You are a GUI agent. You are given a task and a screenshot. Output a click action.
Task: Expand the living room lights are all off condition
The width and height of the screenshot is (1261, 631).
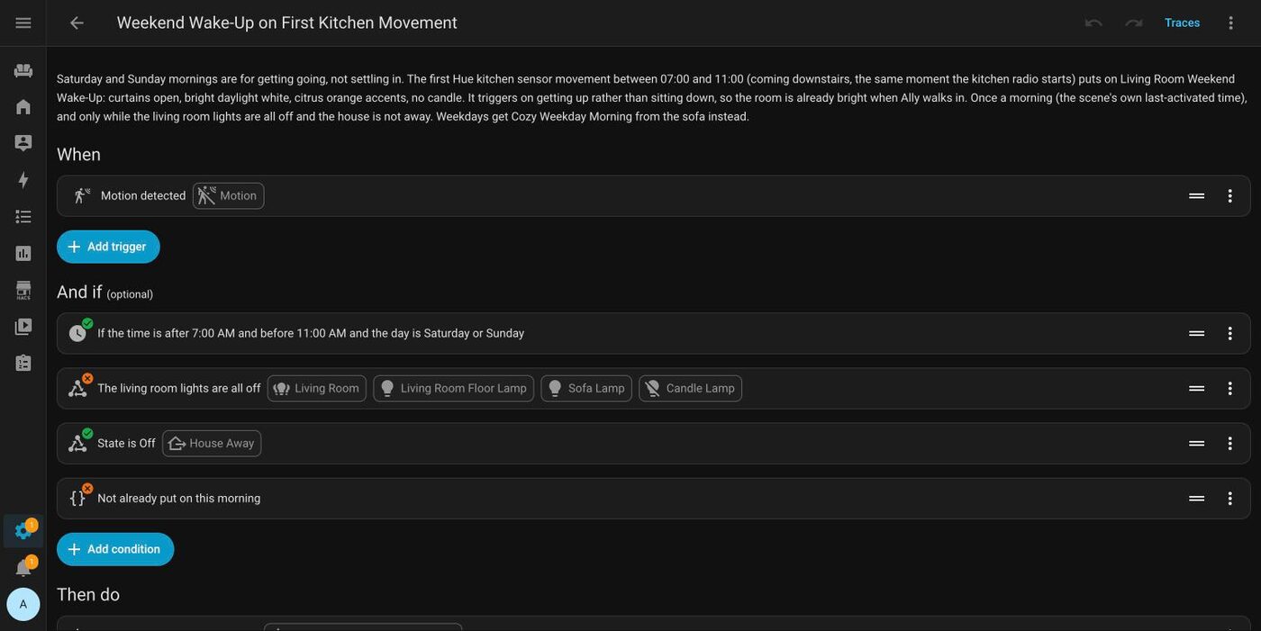[654, 389]
